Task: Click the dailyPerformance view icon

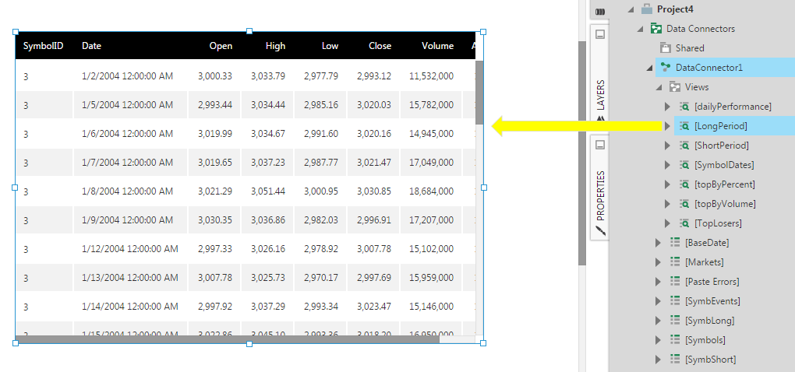Action: [684, 107]
